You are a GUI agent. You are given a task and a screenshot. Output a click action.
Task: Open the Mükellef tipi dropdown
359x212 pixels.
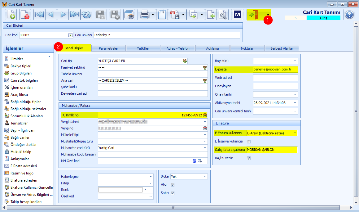tap(205, 135)
